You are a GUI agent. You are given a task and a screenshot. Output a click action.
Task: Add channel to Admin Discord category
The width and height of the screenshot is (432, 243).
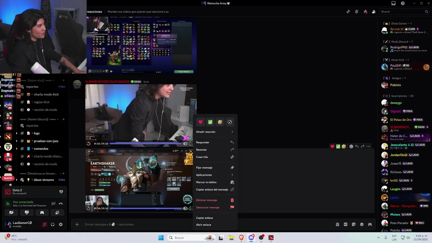coord(63,119)
